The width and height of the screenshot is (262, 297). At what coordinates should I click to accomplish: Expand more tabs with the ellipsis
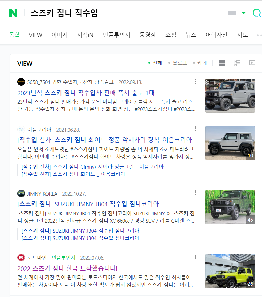click(x=259, y=35)
